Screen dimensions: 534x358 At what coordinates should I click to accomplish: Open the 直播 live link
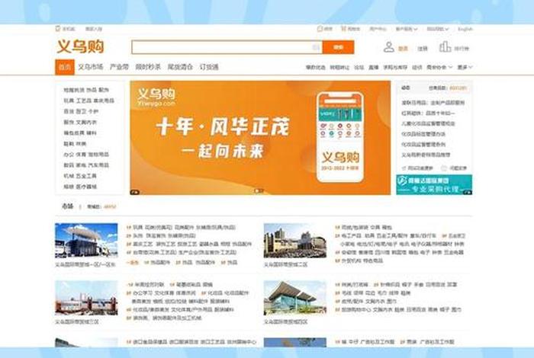(x=373, y=67)
